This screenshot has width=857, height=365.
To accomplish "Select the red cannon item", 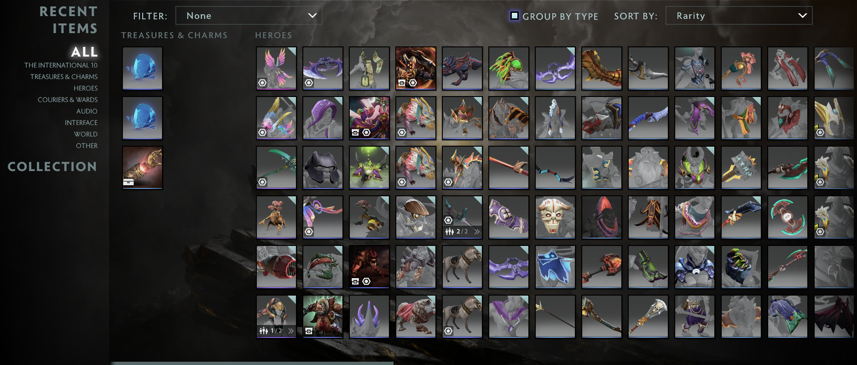I will click(276, 267).
